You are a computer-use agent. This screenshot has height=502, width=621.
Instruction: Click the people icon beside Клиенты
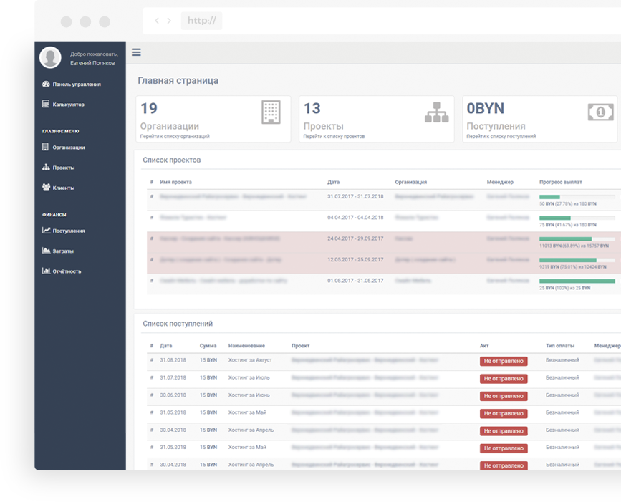(46, 187)
